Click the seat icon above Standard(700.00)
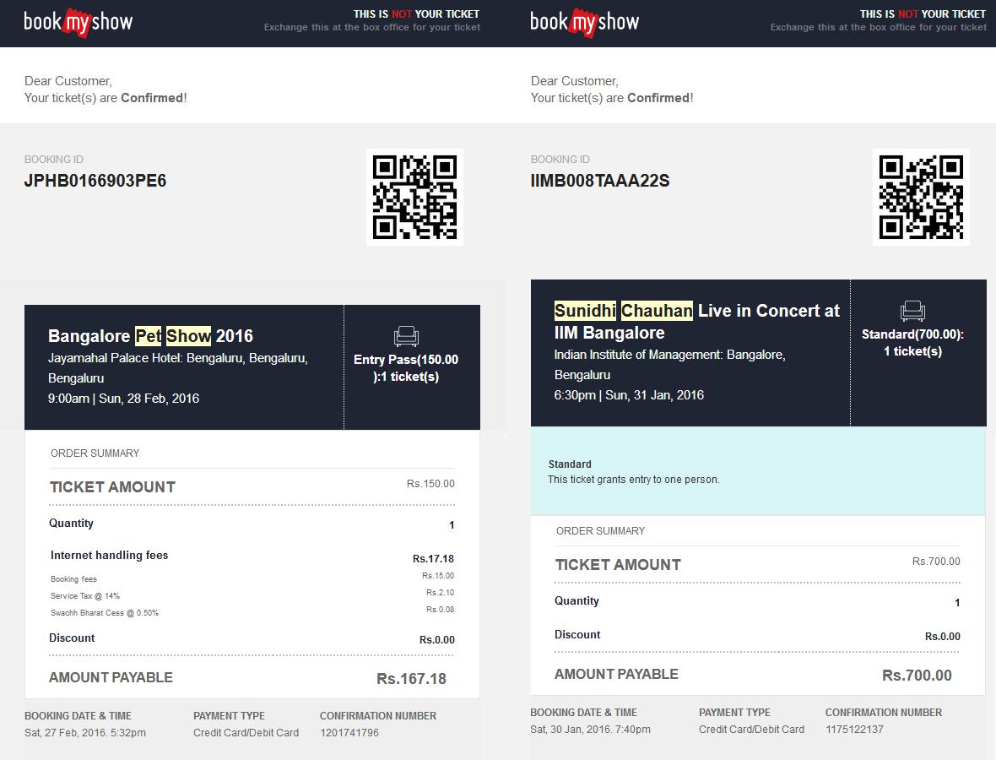The height and width of the screenshot is (760, 996). 912,312
